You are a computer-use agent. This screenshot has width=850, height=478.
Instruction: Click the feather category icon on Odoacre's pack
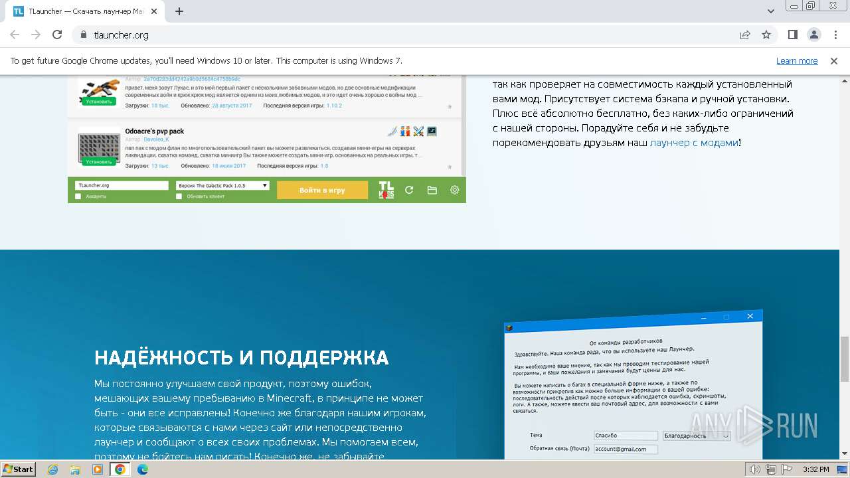coord(392,131)
